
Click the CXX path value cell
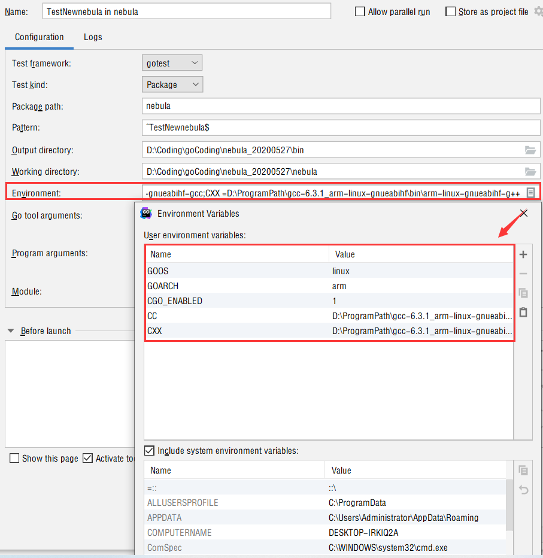421,330
